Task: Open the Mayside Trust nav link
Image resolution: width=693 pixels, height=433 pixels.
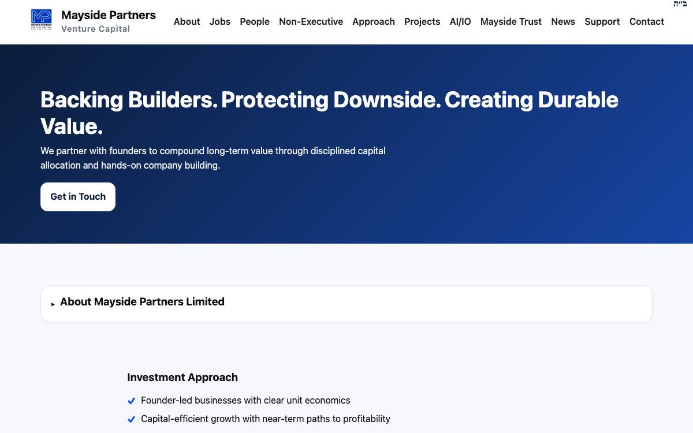Action: [x=511, y=21]
